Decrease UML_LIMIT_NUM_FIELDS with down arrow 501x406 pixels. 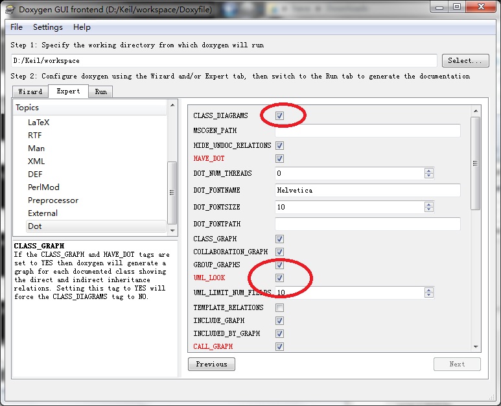[x=429, y=295]
